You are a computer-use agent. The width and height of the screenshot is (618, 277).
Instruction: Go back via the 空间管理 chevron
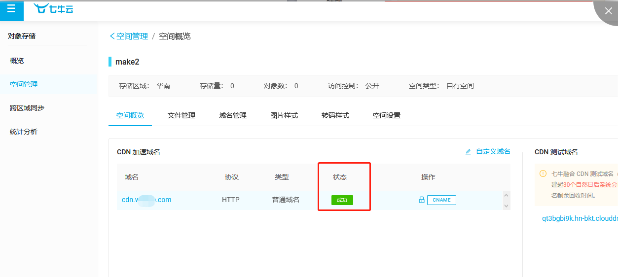point(112,36)
